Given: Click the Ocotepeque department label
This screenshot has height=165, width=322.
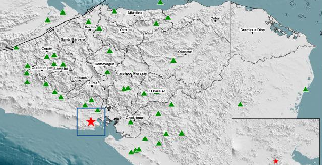Looking at the screenshot, I should click(x=40, y=68).
